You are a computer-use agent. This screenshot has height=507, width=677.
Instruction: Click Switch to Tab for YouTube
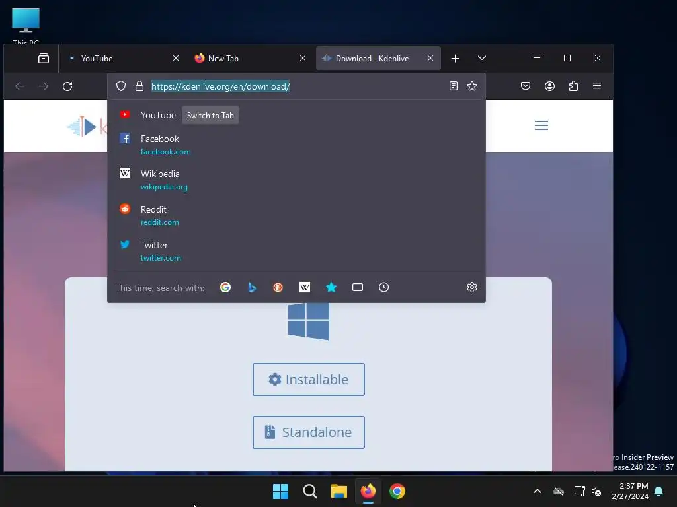coord(210,115)
